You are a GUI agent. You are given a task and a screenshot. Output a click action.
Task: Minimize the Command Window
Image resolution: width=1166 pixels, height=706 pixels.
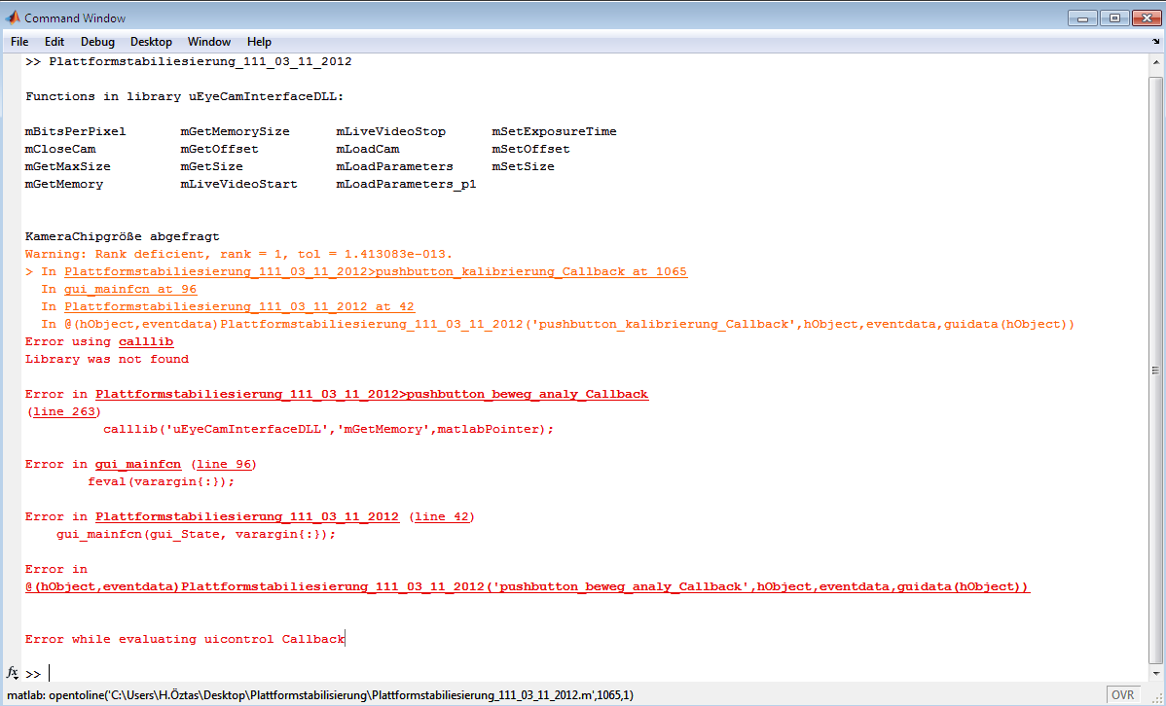1083,18
